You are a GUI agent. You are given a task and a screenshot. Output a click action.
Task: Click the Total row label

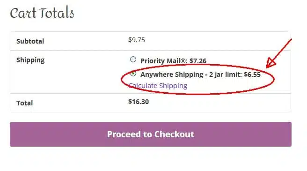[x=24, y=103]
